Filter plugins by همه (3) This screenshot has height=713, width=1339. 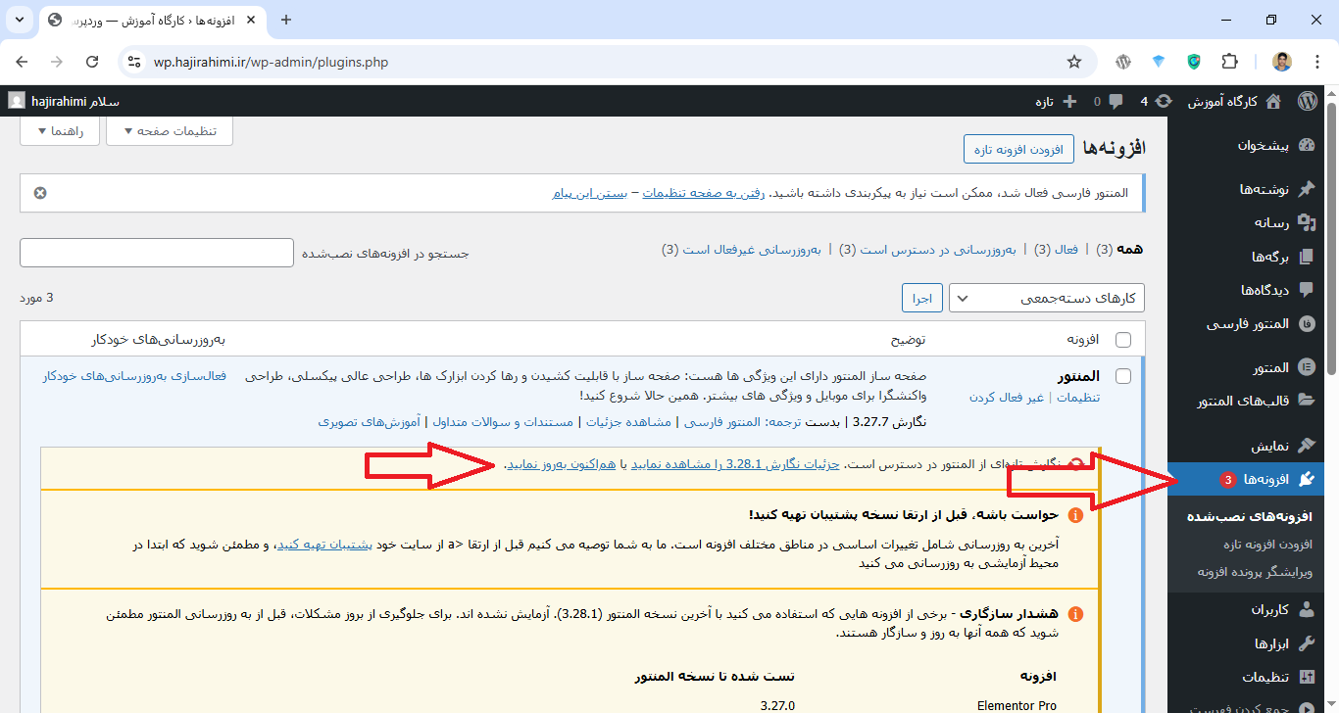tap(1119, 249)
